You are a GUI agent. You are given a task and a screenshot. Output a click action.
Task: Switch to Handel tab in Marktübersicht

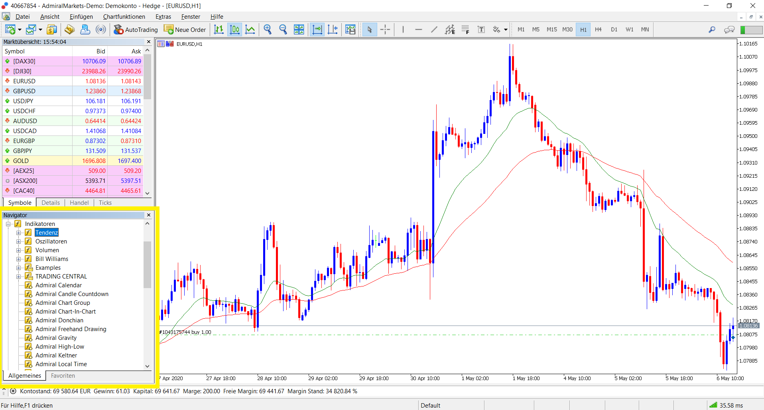click(79, 202)
